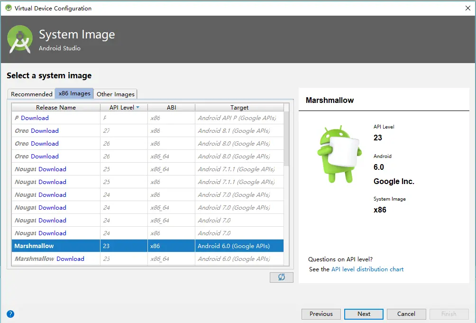The width and height of the screenshot is (476, 323).
Task: Sort by the Release Name column header
Action: (x=56, y=108)
